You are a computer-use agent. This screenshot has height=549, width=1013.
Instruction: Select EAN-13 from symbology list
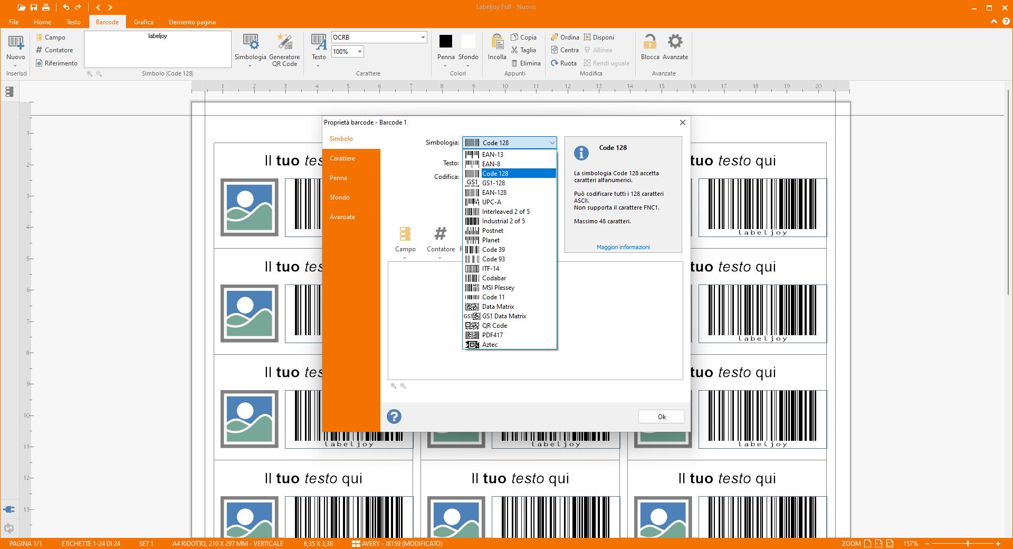510,155
